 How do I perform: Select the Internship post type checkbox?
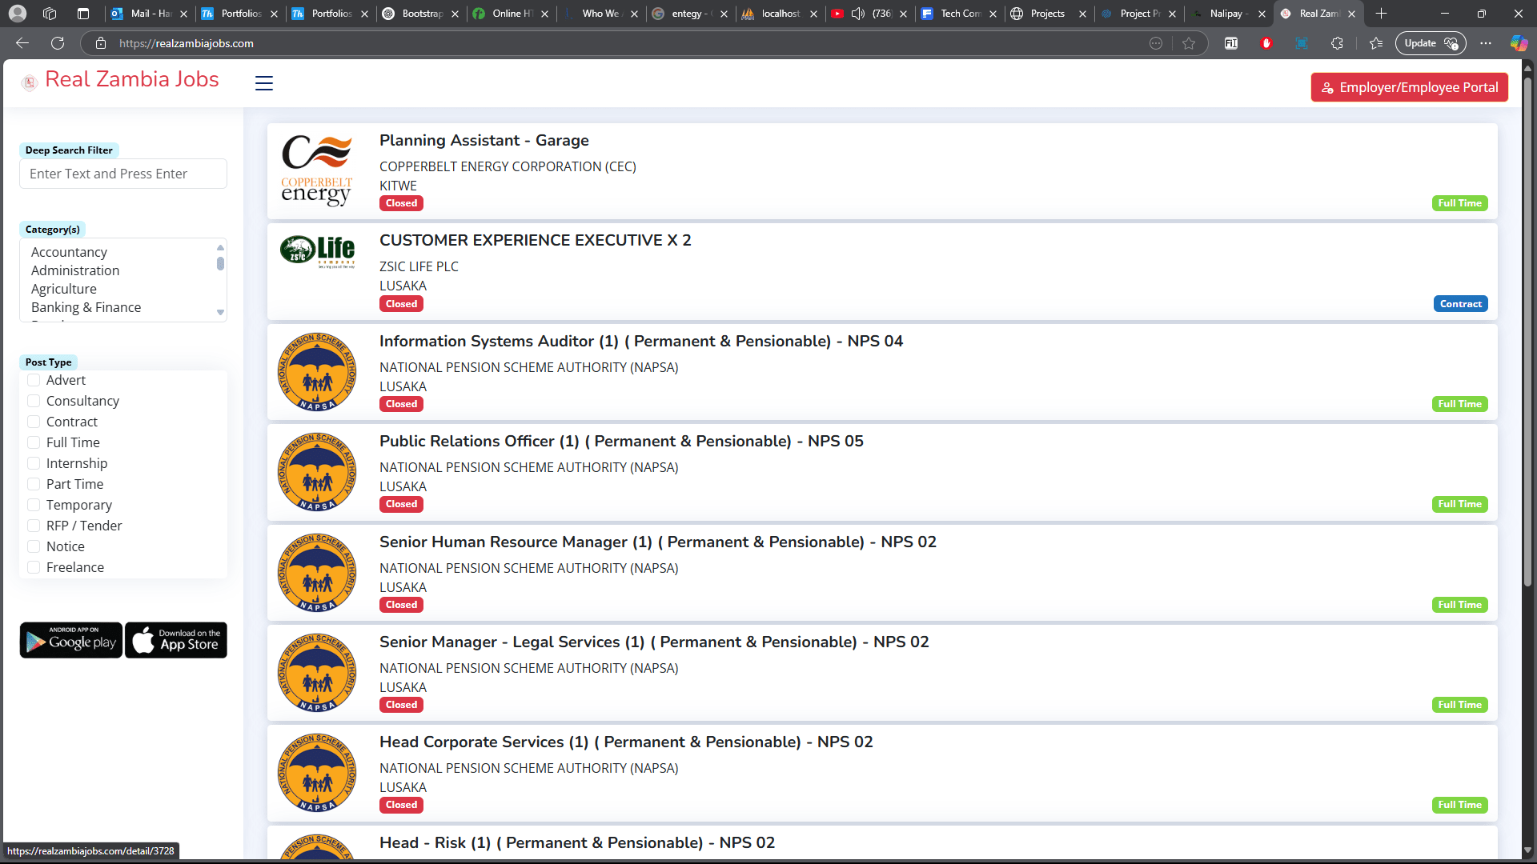(34, 463)
